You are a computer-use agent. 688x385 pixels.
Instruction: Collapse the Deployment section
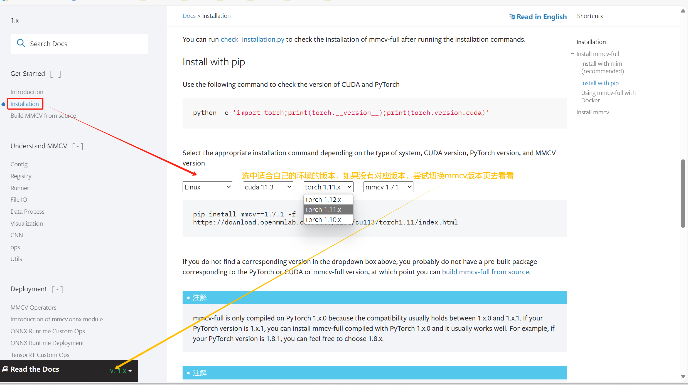click(57, 289)
